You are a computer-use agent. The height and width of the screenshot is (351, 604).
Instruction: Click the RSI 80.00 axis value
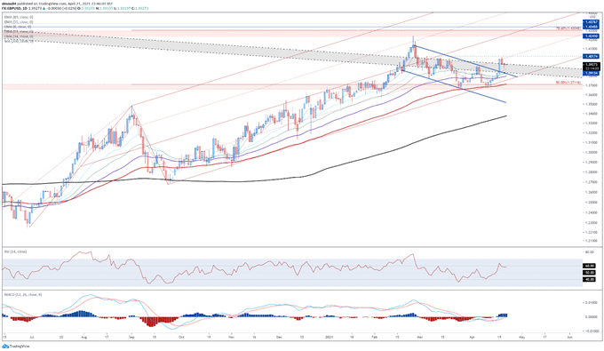coord(589,252)
